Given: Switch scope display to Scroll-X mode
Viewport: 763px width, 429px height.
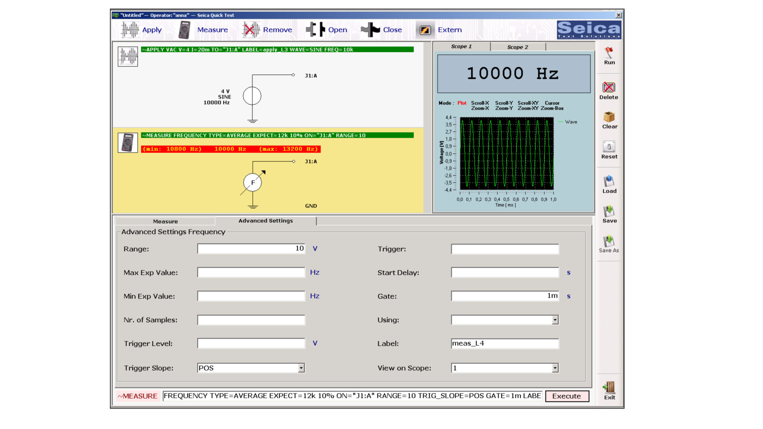Looking at the screenshot, I should 481,103.
